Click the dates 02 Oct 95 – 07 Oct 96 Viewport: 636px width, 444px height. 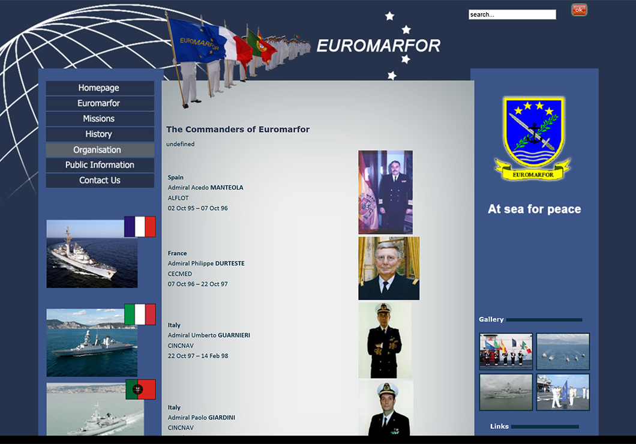click(x=198, y=208)
